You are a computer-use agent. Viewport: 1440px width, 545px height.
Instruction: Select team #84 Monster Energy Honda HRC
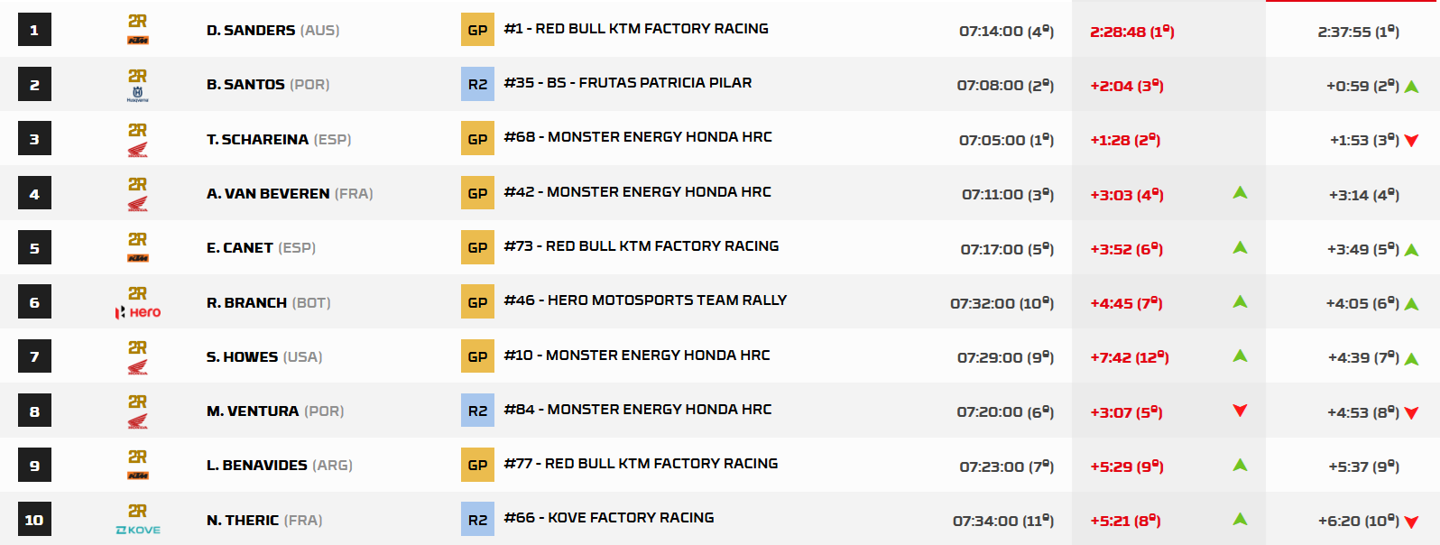pyautogui.click(x=638, y=409)
